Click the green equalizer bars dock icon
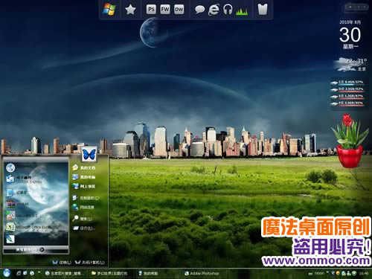The width and height of the screenshot is (372, 279). pyautogui.click(x=242, y=11)
